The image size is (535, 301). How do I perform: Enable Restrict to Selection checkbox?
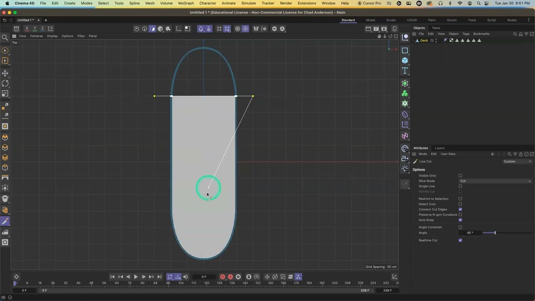460,199
